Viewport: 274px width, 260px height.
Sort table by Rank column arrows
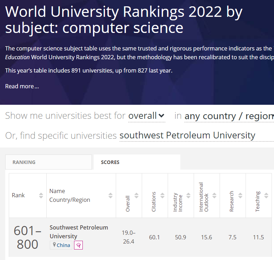click(41, 196)
